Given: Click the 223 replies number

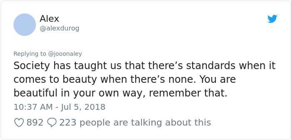Looking at the screenshot, I should point(68,122).
